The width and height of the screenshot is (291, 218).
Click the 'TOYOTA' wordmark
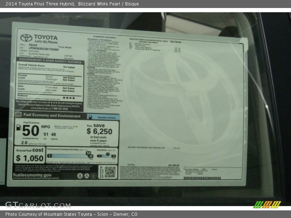coord(46,37)
